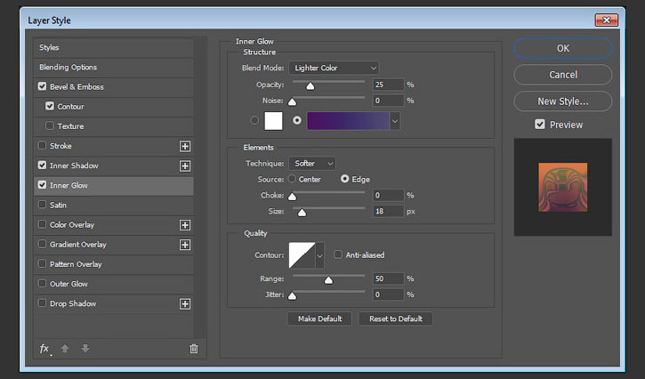Enable the Satin checkbox
This screenshot has width=645, height=379.
click(42, 205)
